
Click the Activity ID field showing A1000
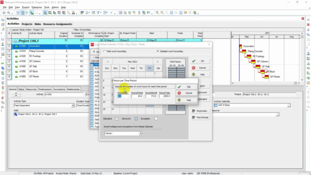64,94
